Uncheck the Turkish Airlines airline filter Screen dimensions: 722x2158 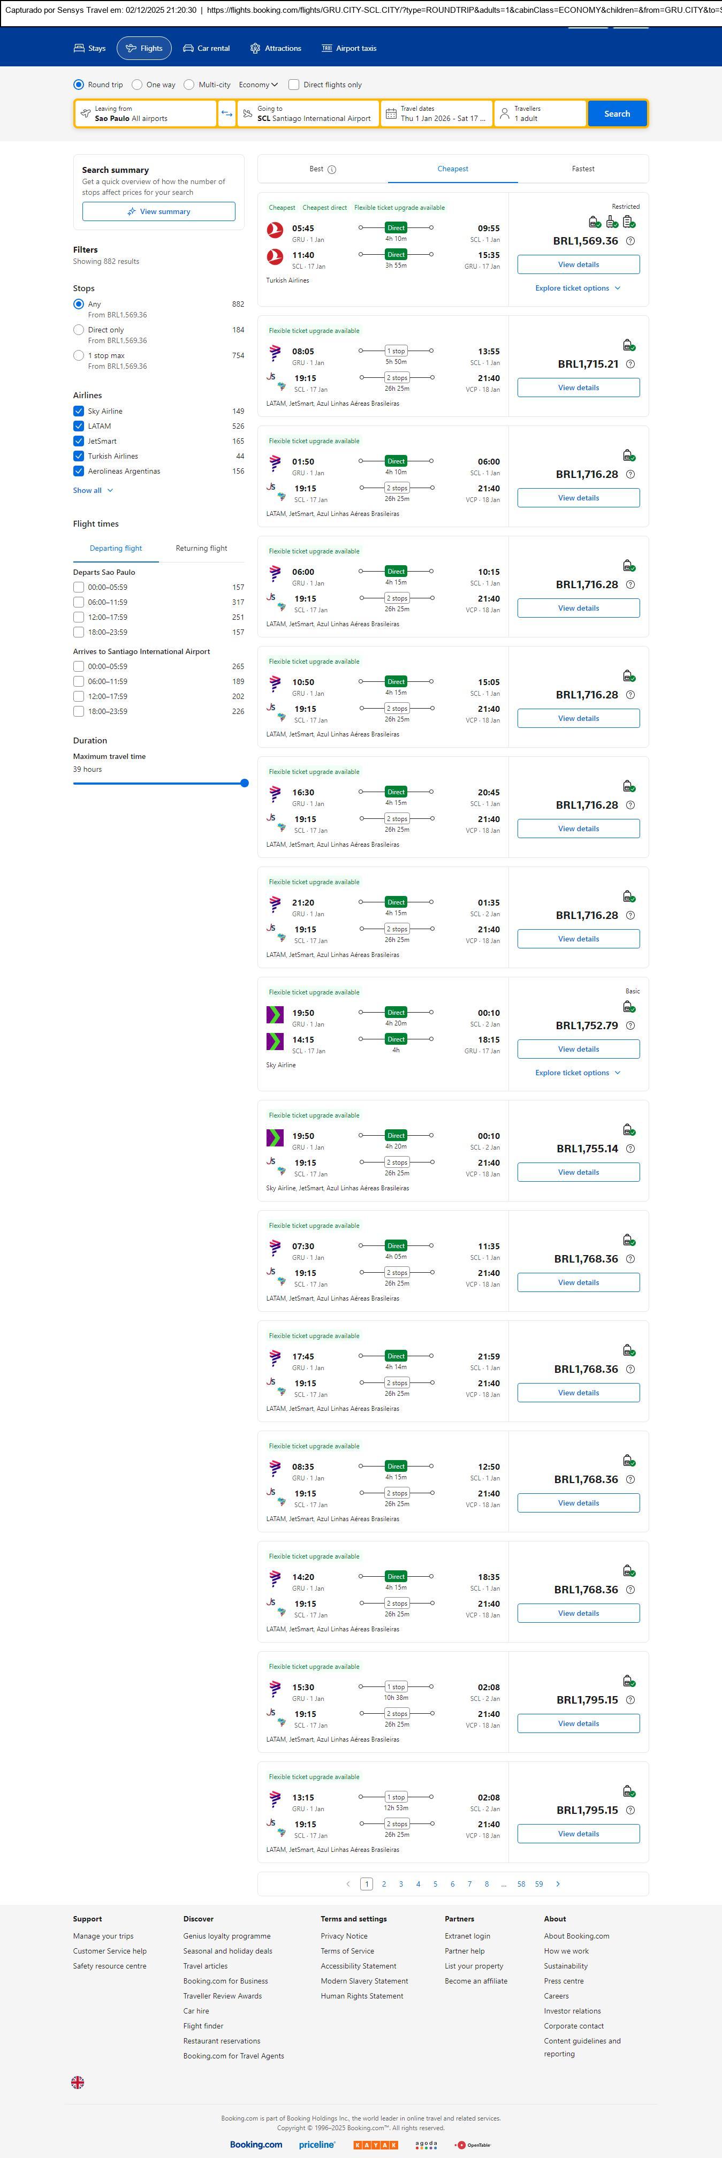(x=79, y=457)
